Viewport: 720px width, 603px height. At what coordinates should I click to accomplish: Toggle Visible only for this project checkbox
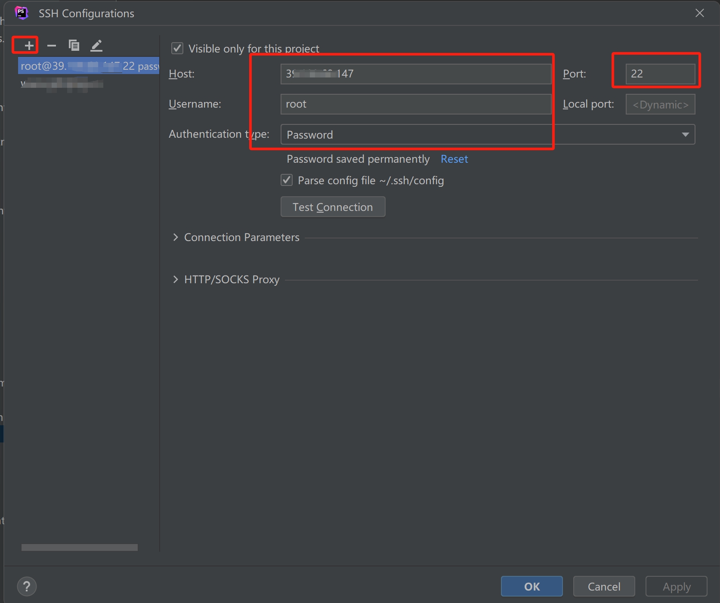pos(177,48)
